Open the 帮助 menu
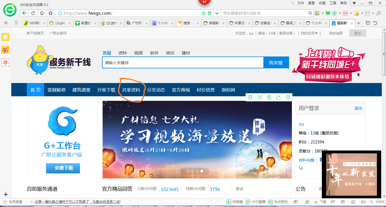386x207 pixels. (344, 3)
